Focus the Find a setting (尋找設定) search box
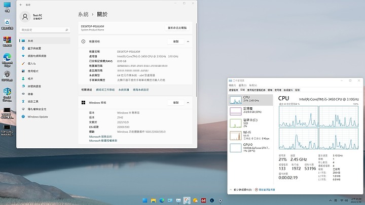Image resolution: width=365 pixels, height=205 pixels. [x=45, y=30]
